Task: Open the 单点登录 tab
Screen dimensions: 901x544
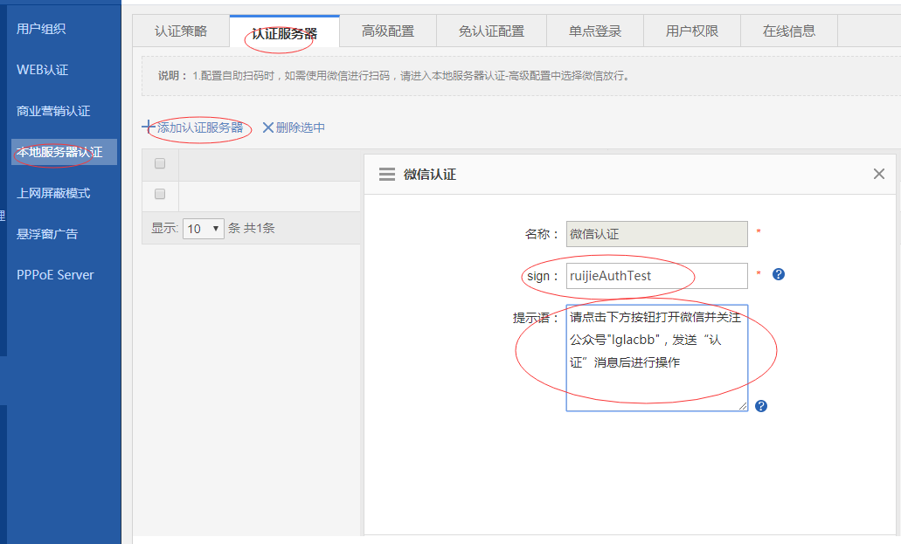Action: coord(595,31)
